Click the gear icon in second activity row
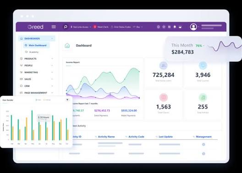The image size is (242, 173). (x=203, y=154)
